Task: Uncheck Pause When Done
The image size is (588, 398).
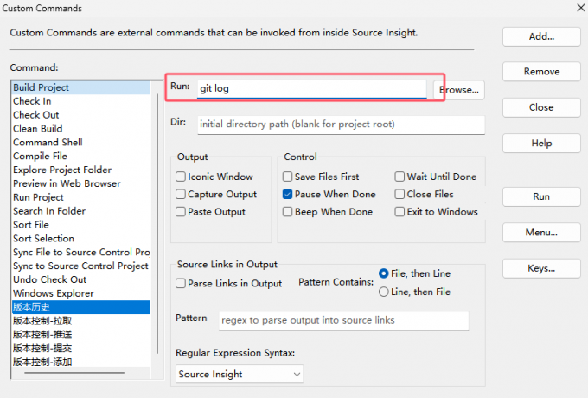Action: (x=288, y=194)
